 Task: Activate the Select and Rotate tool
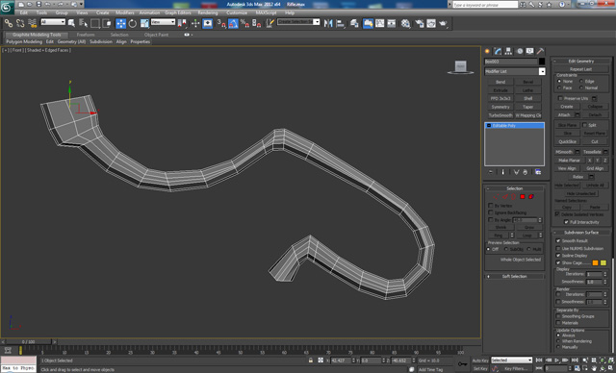[133, 23]
